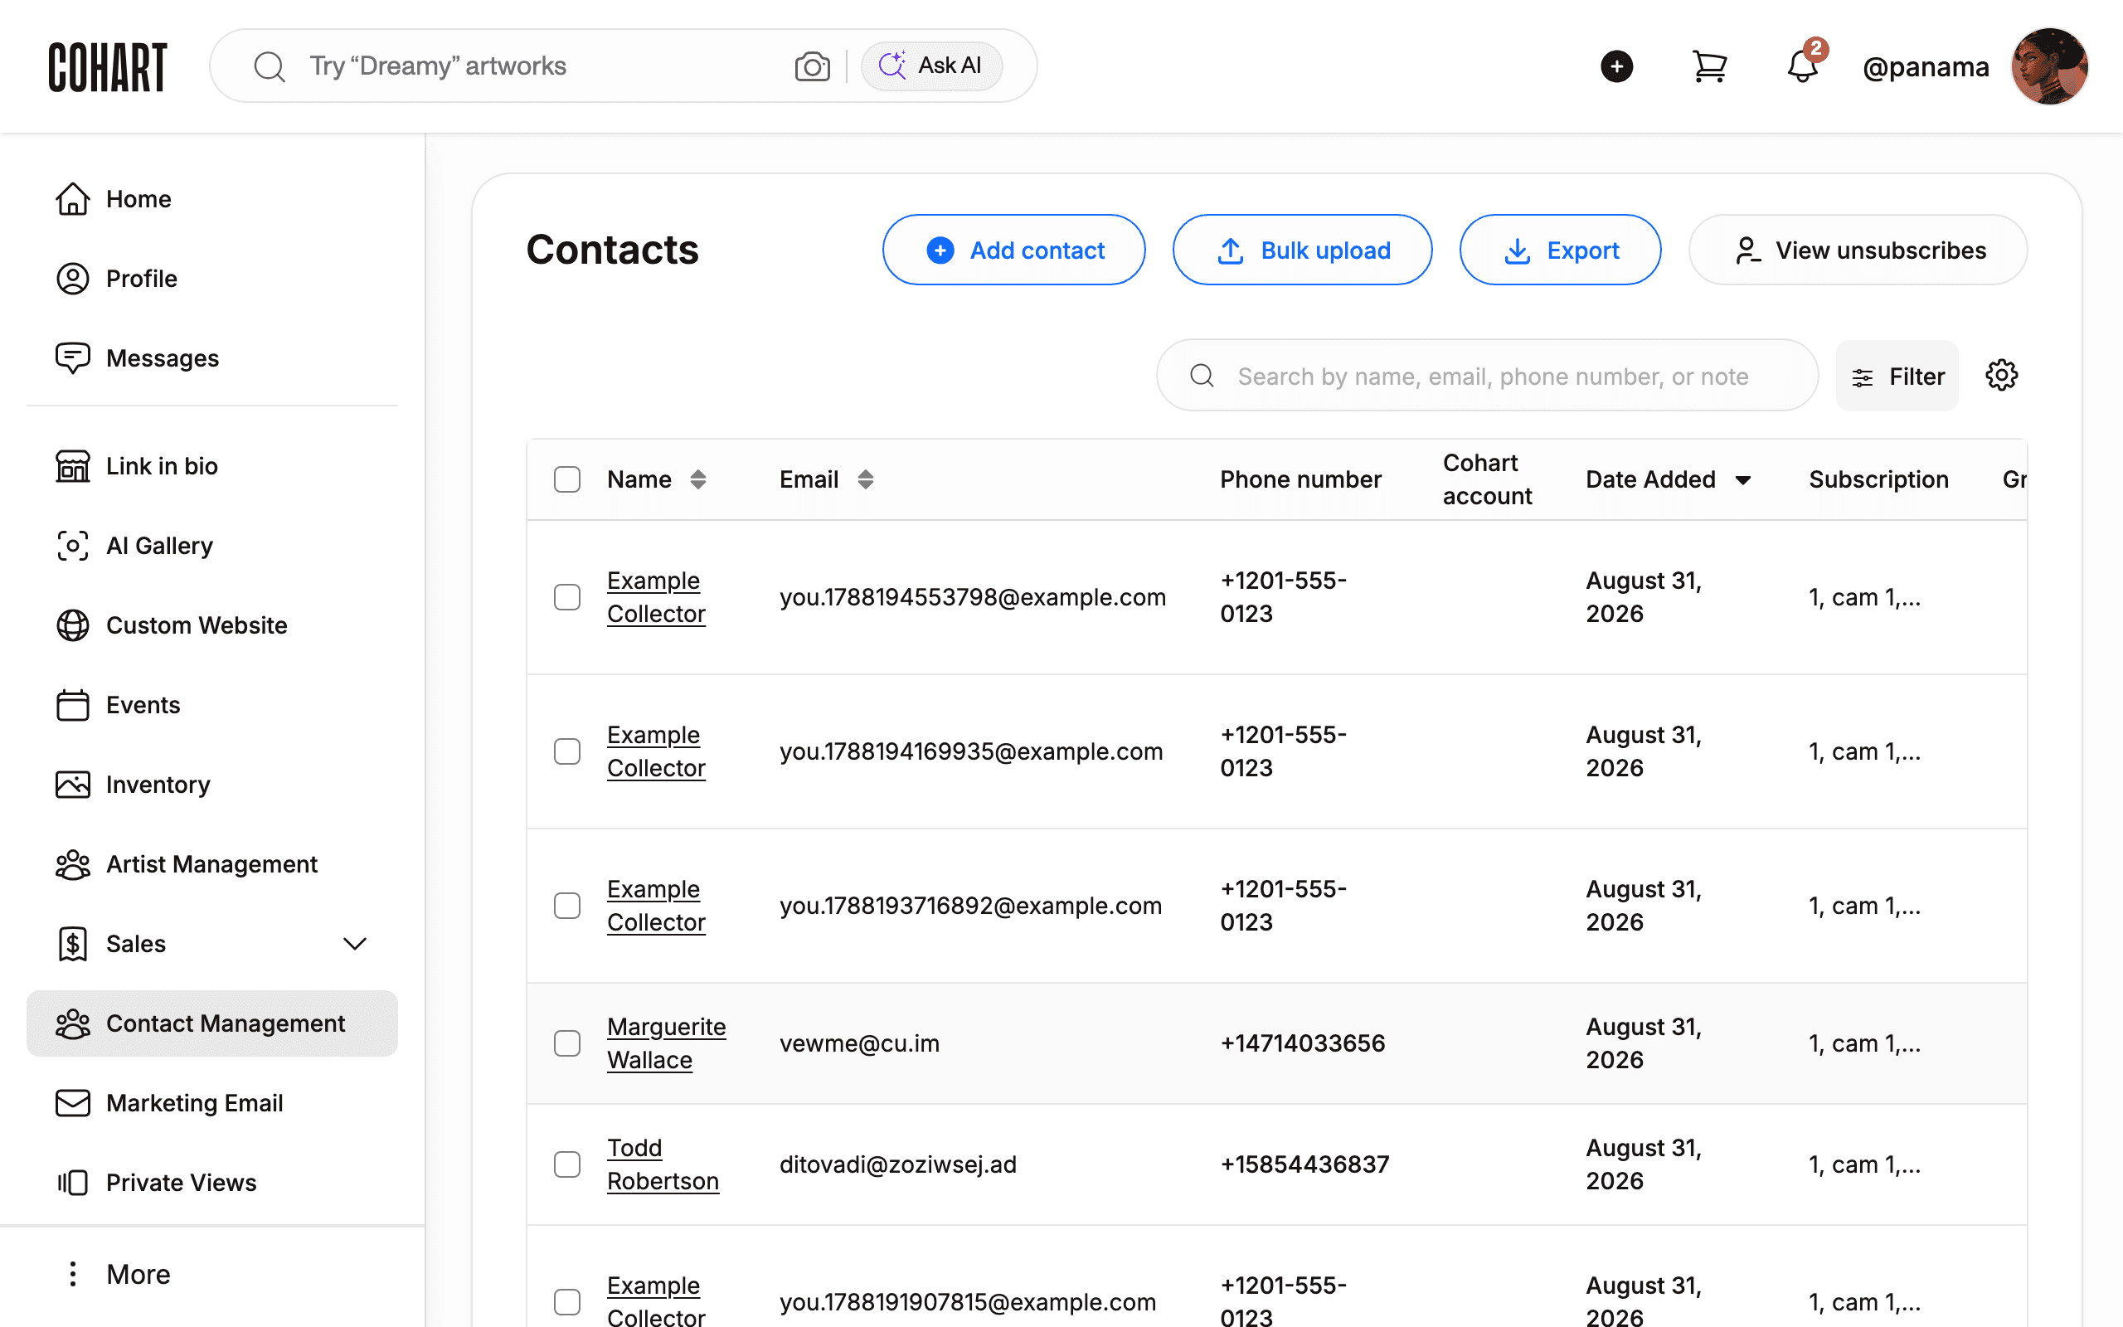Select checkbox for you.1788193716892@example.com row
Viewport: 2123px width, 1327px height.
pyautogui.click(x=567, y=906)
